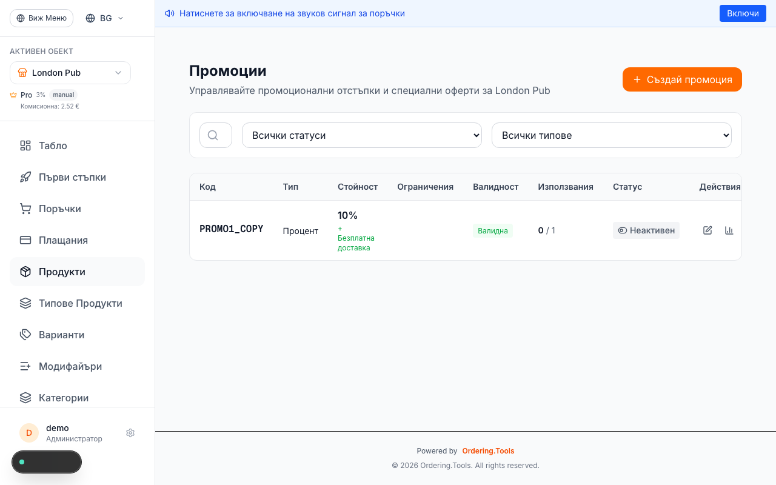Open the Варианти tag icon

pyautogui.click(x=25, y=335)
